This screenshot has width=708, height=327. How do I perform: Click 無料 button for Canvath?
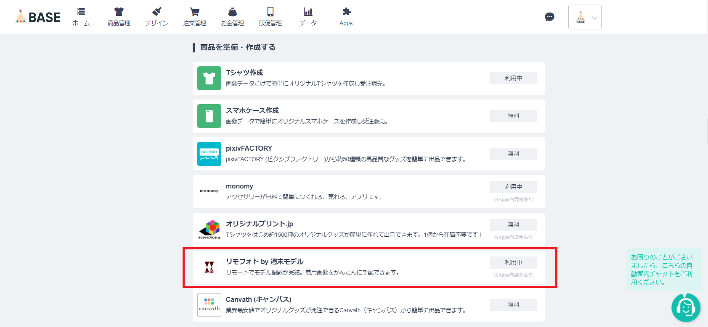point(514,305)
